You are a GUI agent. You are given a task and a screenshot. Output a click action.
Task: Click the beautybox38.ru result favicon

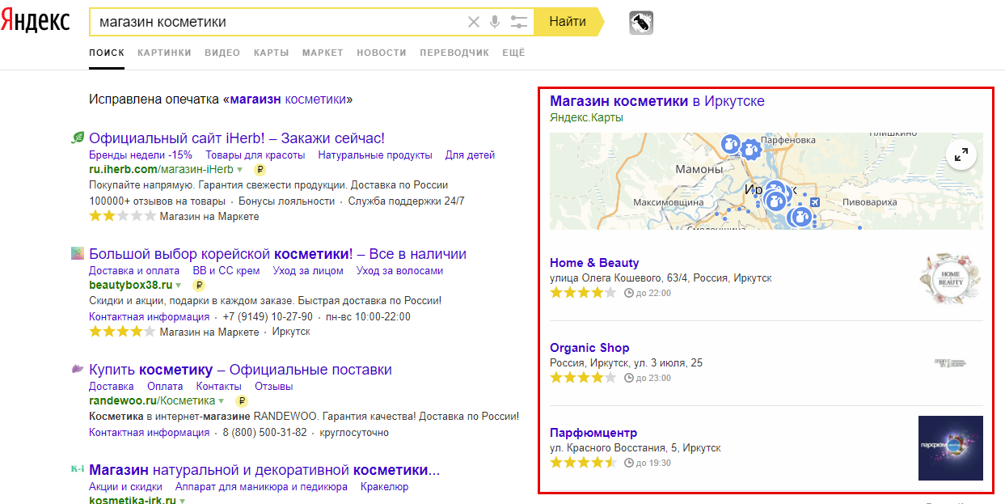78,253
